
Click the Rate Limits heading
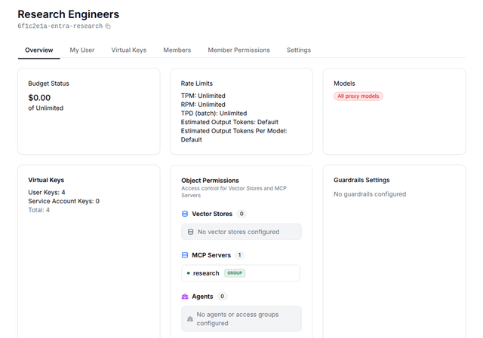click(x=196, y=84)
